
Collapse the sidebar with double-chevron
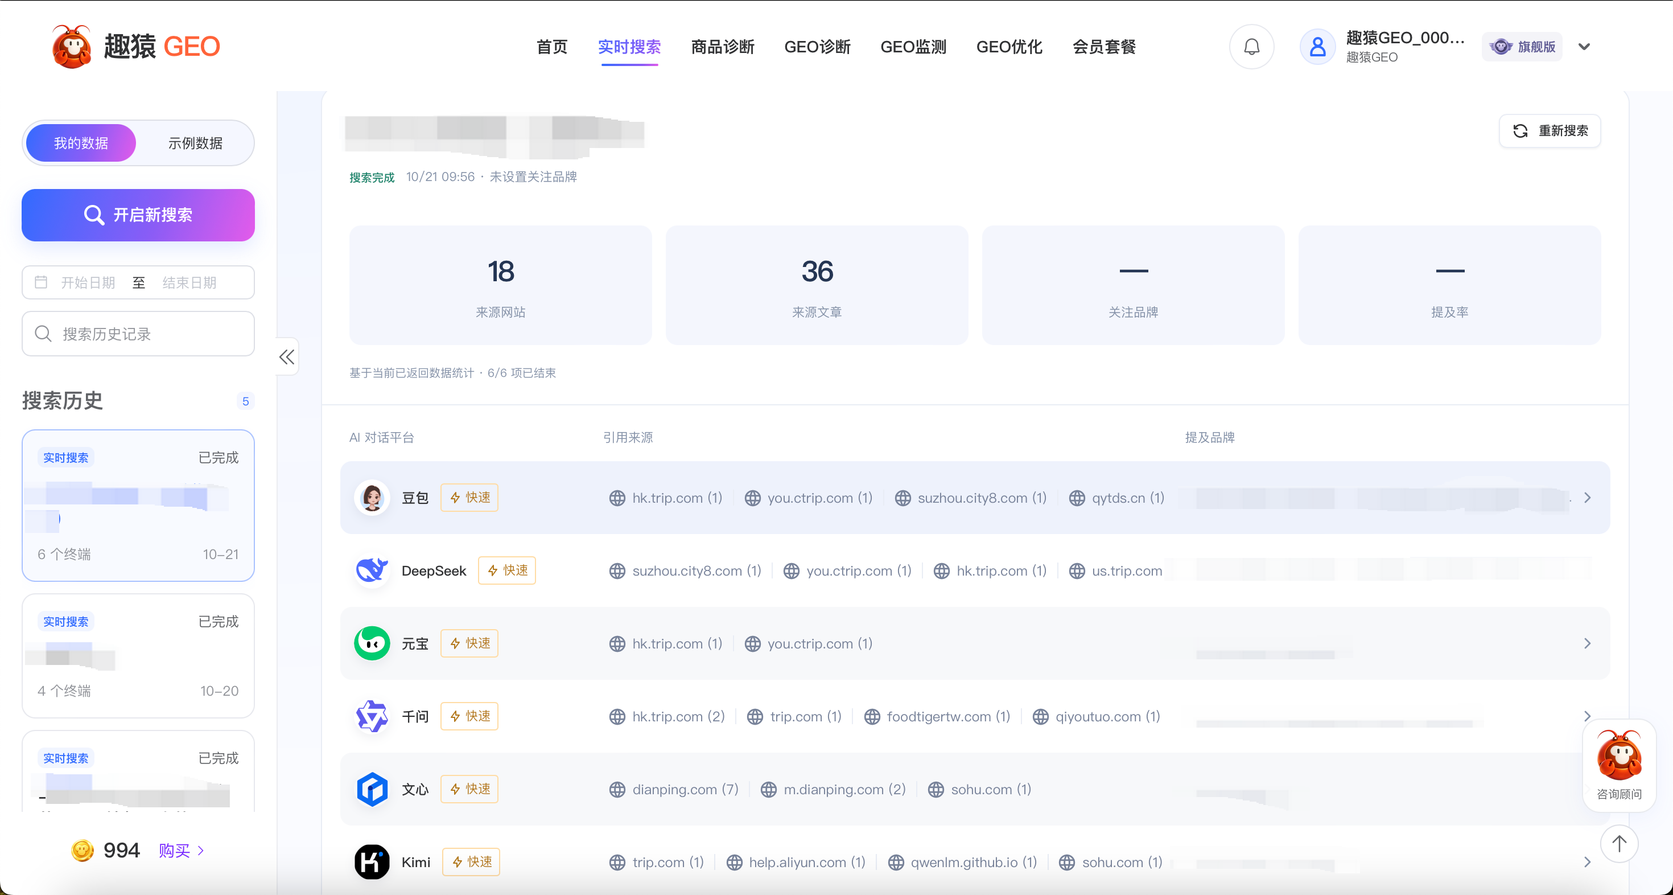[x=287, y=357]
